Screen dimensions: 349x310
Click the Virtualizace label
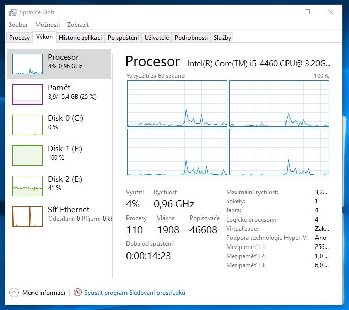pyautogui.click(x=242, y=229)
